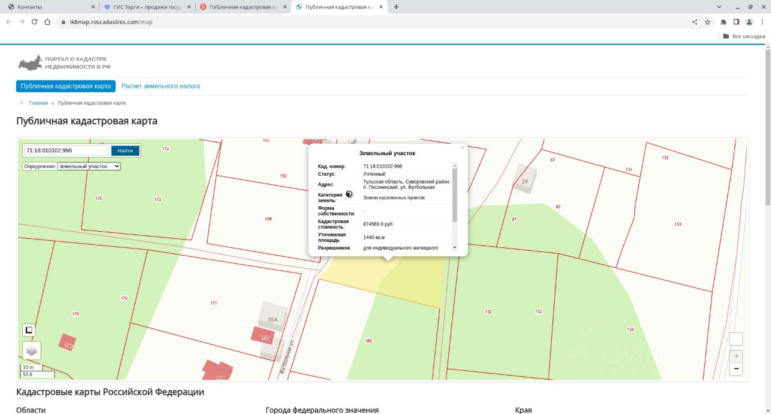Open the user profile icon
Screen dimensions: 771x414
[749, 22]
